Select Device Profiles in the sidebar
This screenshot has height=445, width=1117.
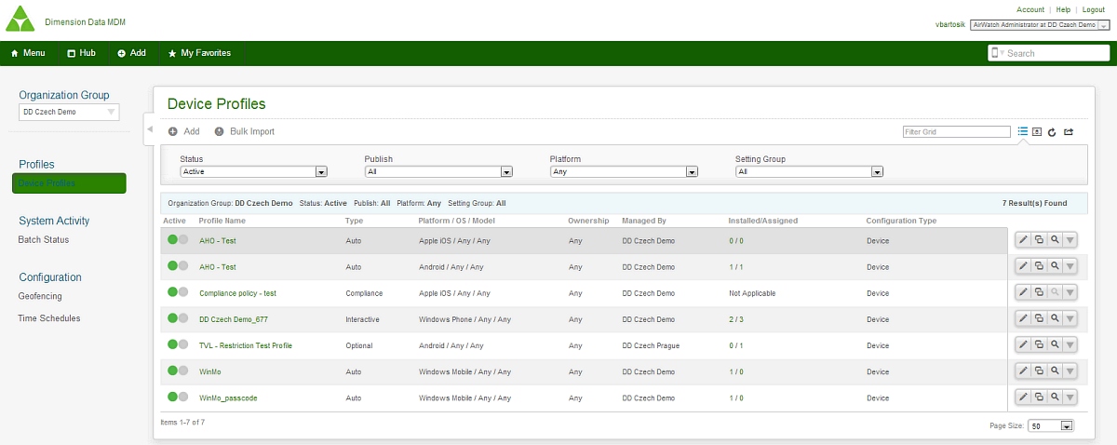[x=69, y=183]
